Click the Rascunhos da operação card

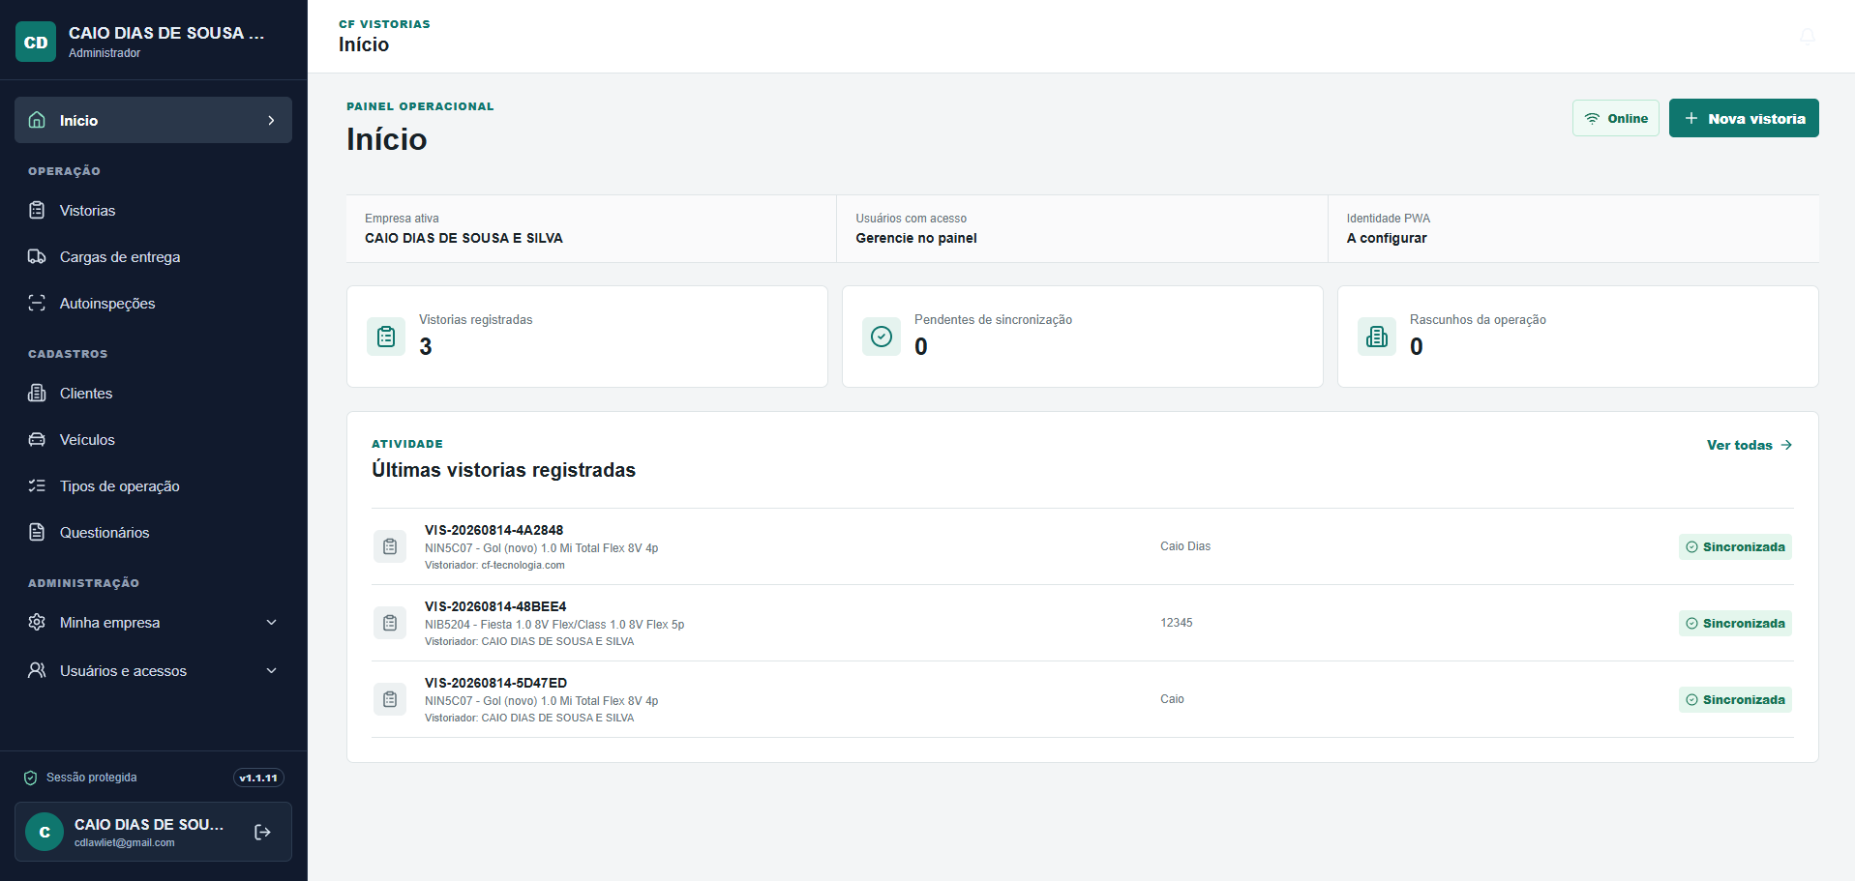pyautogui.click(x=1578, y=337)
